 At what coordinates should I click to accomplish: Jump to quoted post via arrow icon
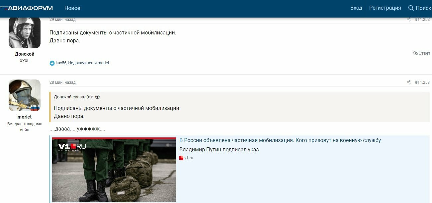(x=97, y=97)
